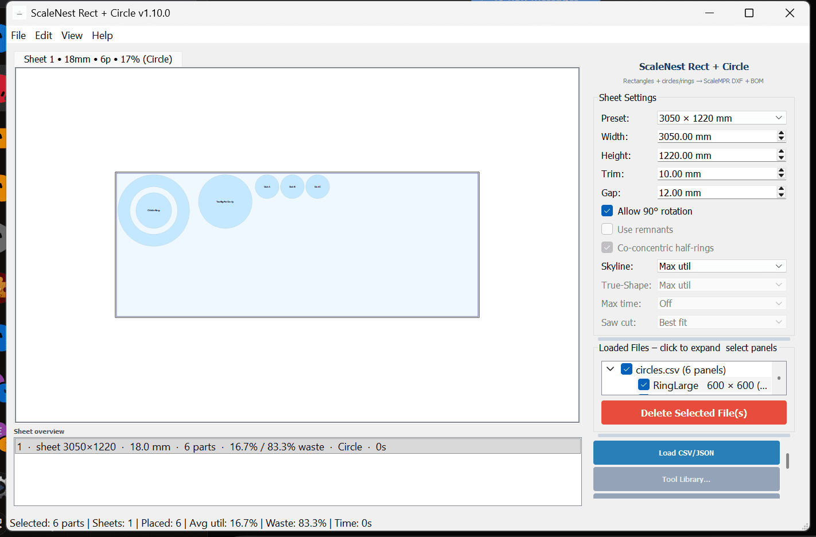Open the File menu

(x=18, y=36)
